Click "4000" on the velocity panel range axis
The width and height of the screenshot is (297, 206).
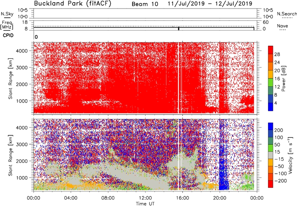[x=22, y=128]
